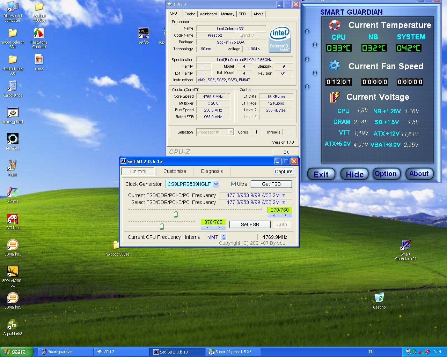Click the Core Speed 4769.7 MHz value
447x357 pixels.
(x=213, y=97)
